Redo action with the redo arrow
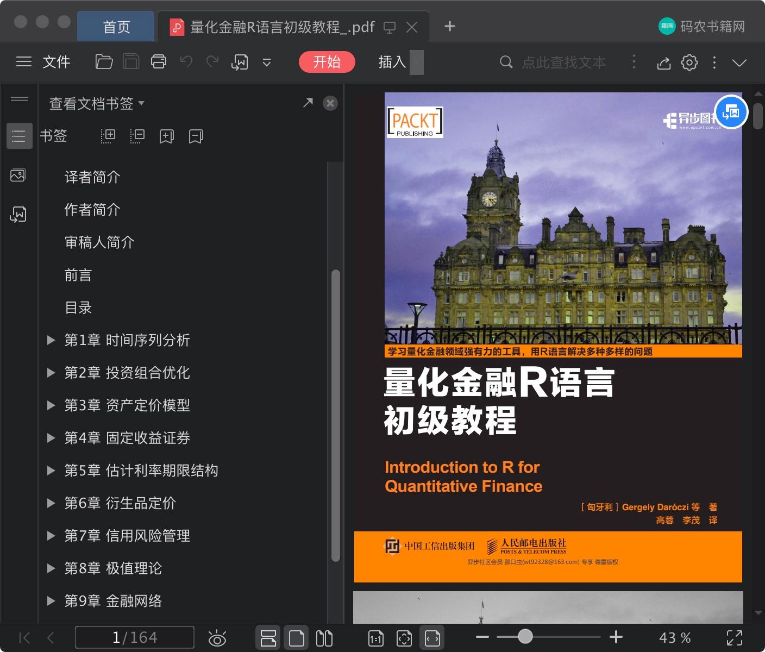The width and height of the screenshot is (765, 652). coord(212,62)
